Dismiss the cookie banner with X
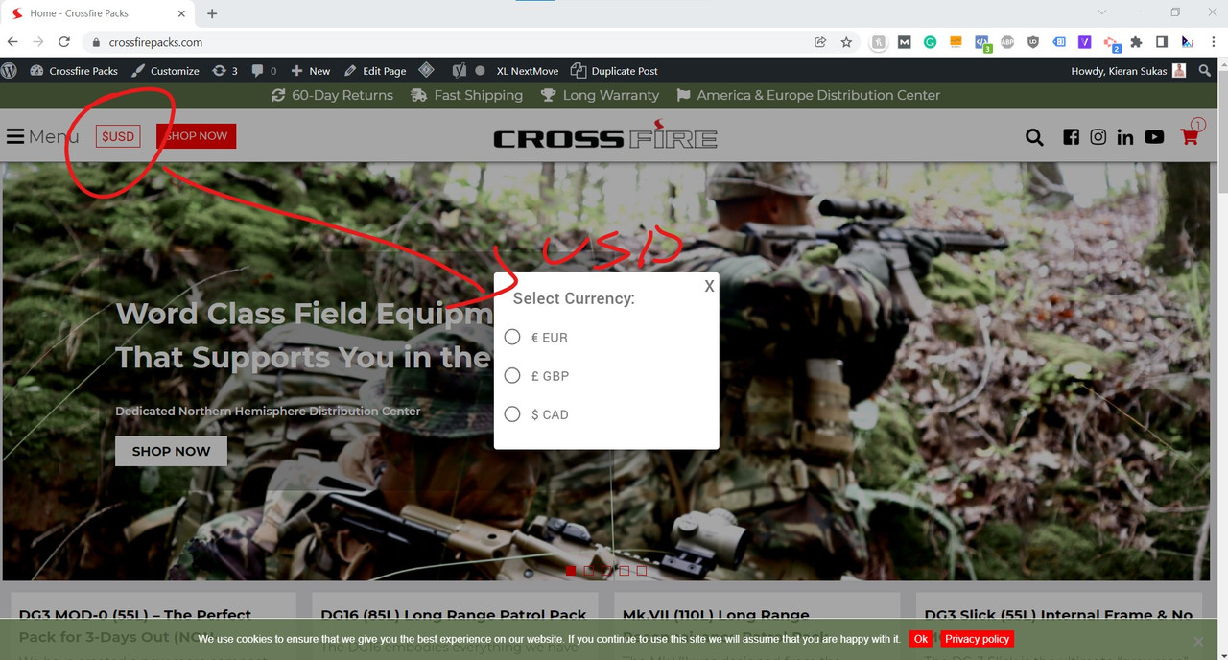This screenshot has height=660, width=1228. 1197,641
